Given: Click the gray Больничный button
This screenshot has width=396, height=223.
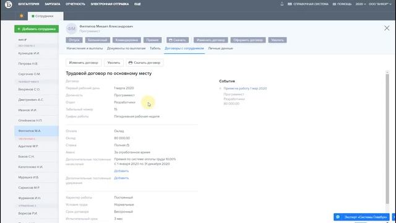Looking at the screenshot, I should 98,40.
